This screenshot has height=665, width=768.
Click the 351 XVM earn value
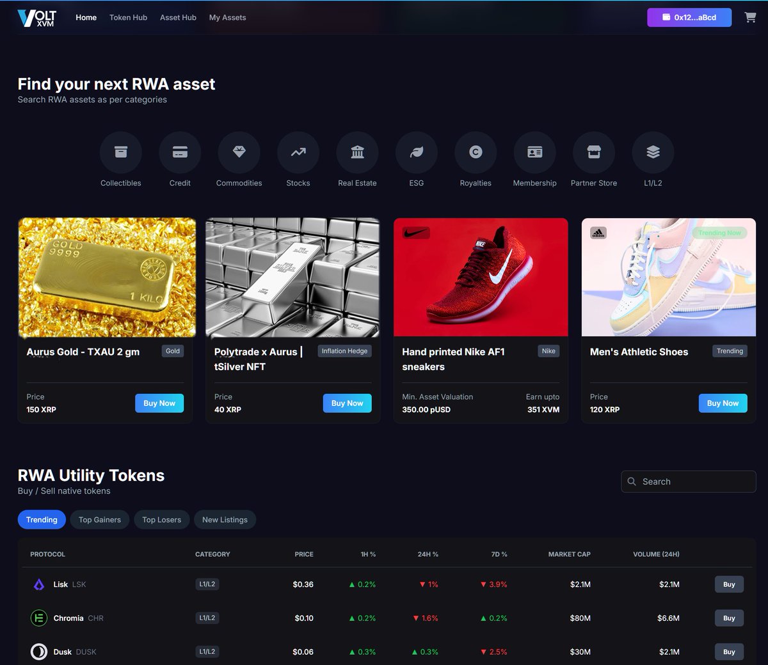pos(543,409)
